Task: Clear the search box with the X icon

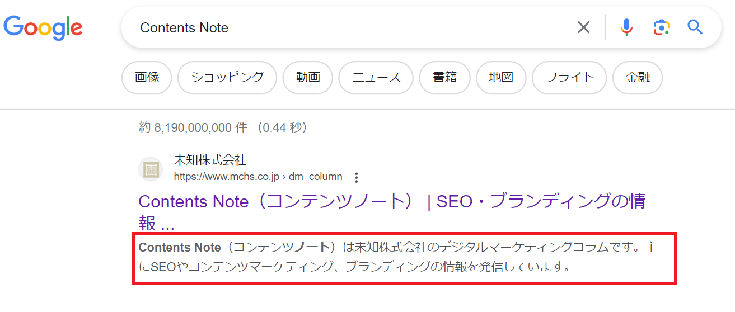Action: point(583,27)
